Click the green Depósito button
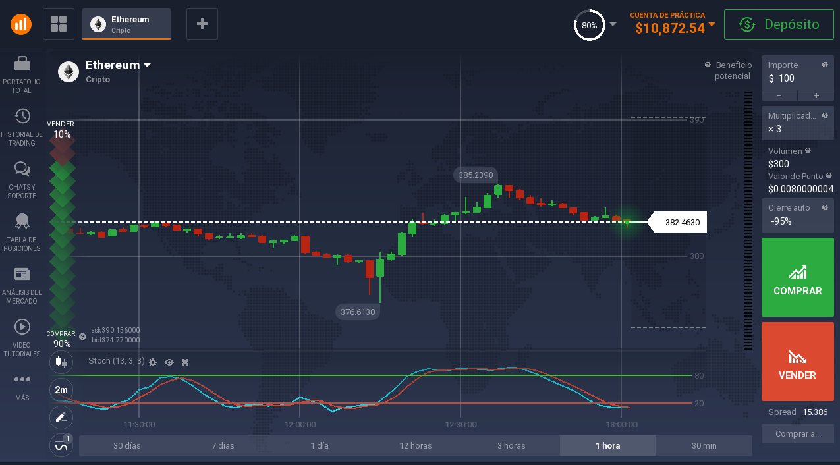840x465 pixels. point(779,24)
